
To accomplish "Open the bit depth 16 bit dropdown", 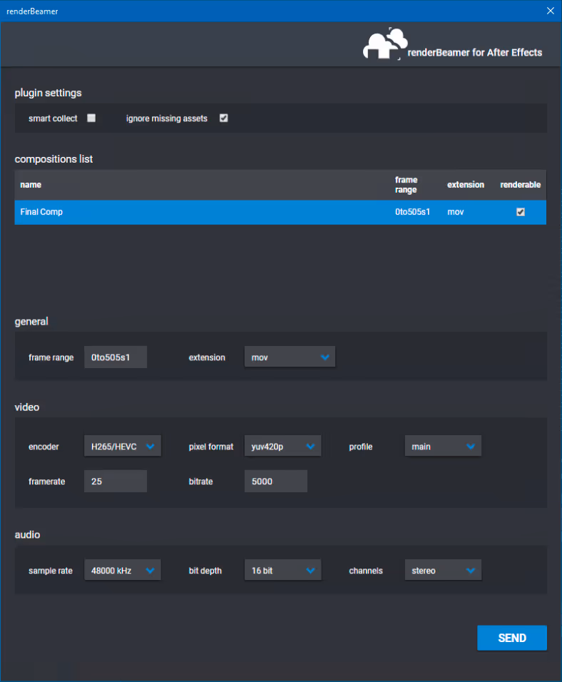I will [282, 570].
